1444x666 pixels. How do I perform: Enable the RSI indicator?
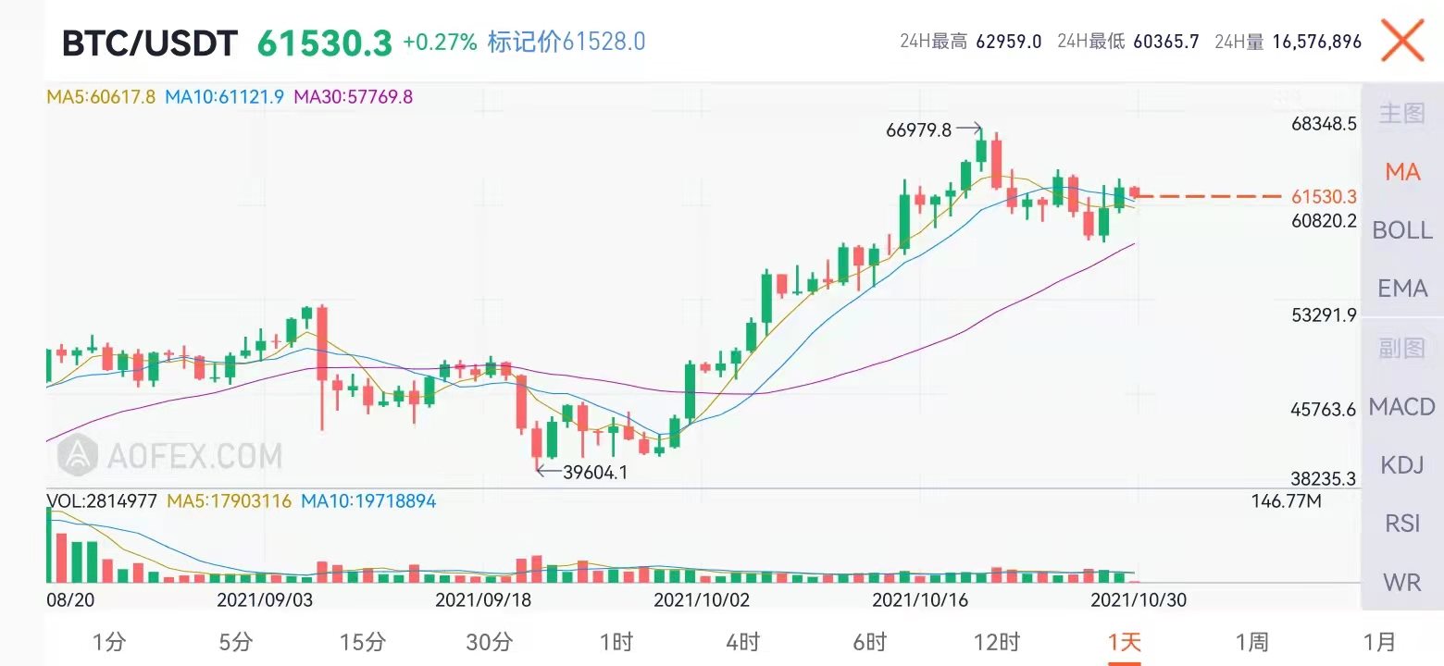(x=1401, y=524)
